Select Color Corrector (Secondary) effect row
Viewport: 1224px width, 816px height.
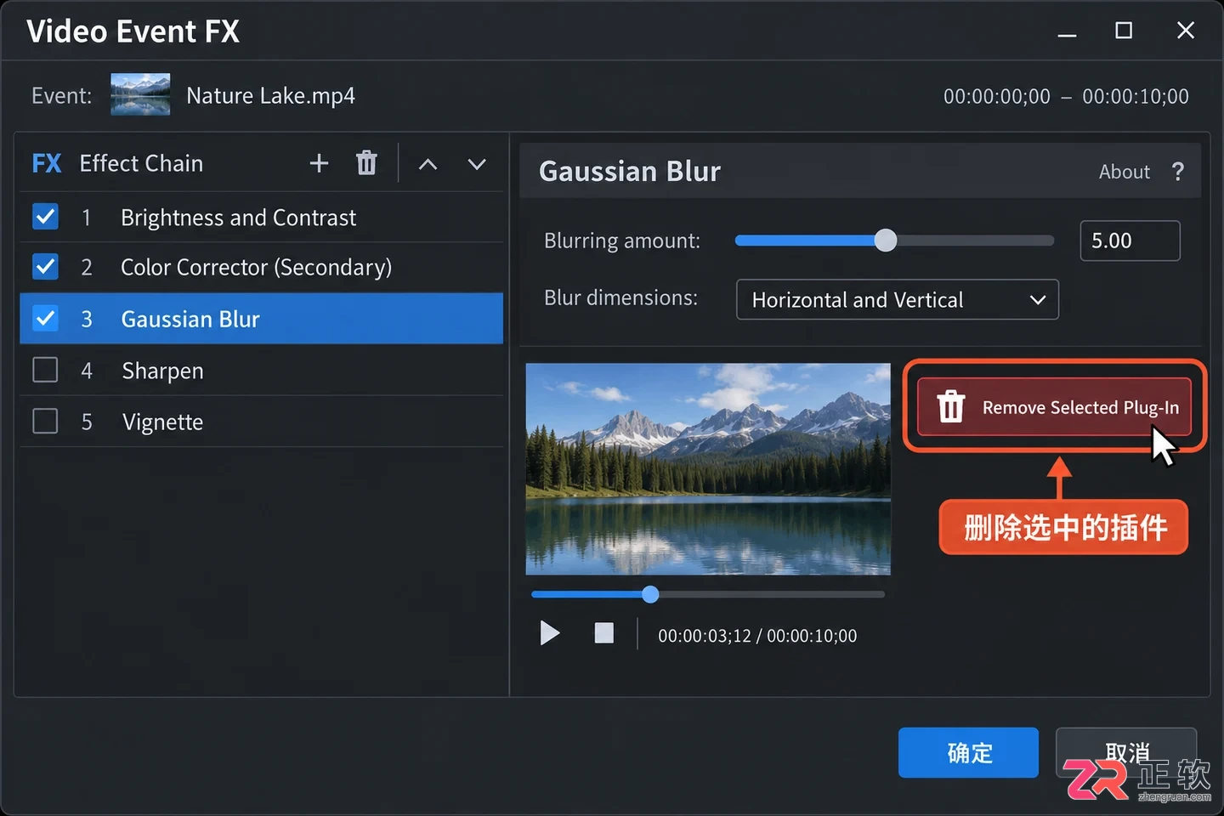coord(262,268)
